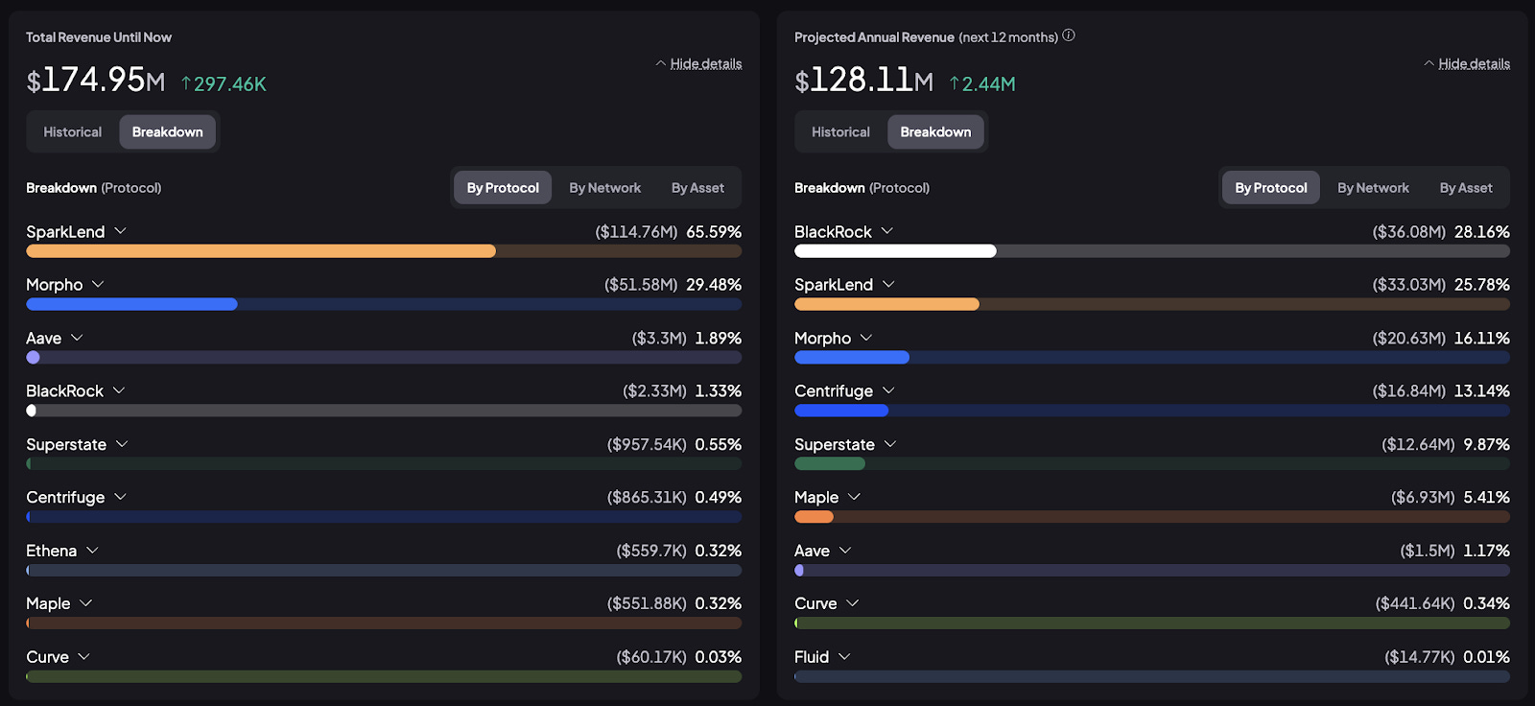Click the 2.44M increase indicator
This screenshot has height=706, width=1535.
coord(982,84)
